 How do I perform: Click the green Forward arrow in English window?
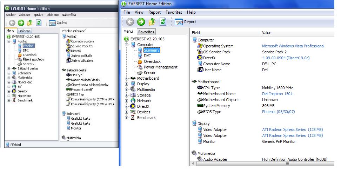click(x=141, y=22)
